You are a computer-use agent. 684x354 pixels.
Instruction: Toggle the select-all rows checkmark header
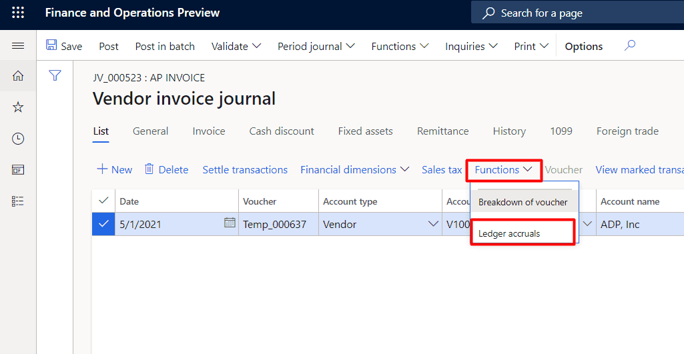click(103, 201)
